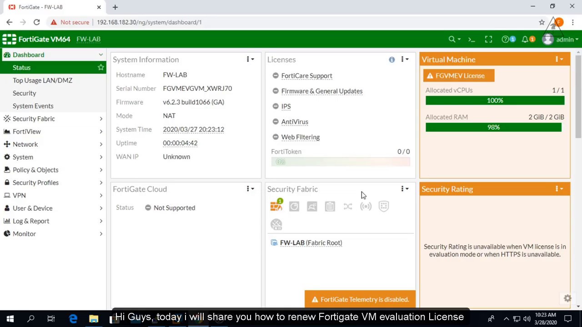Expand the VPN menu
Screen dimensions: 582x327
coord(53,195)
